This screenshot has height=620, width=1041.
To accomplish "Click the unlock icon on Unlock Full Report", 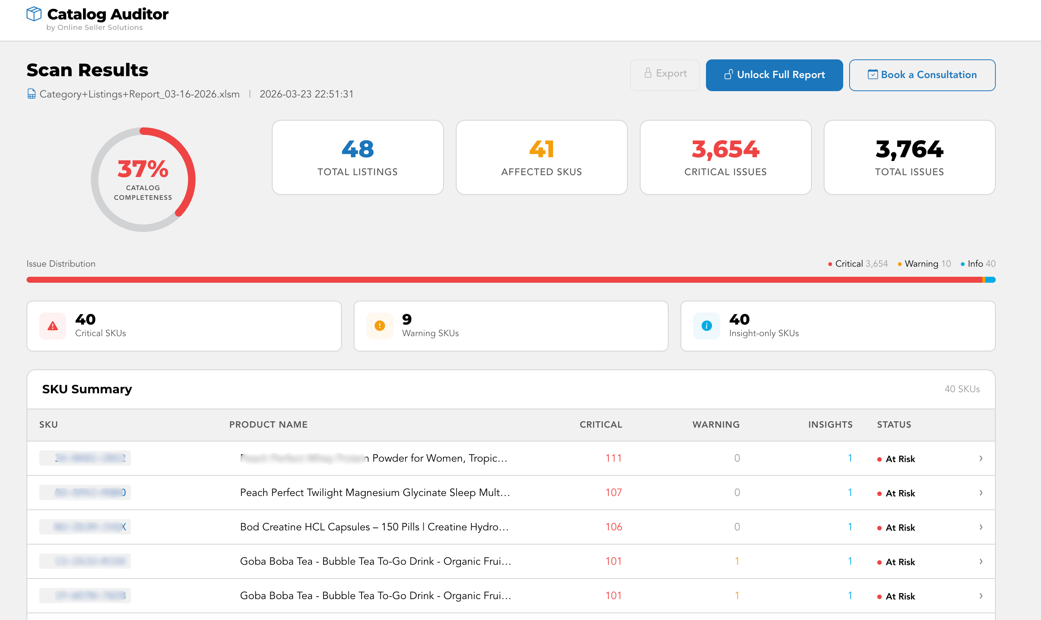I will tap(729, 74).
